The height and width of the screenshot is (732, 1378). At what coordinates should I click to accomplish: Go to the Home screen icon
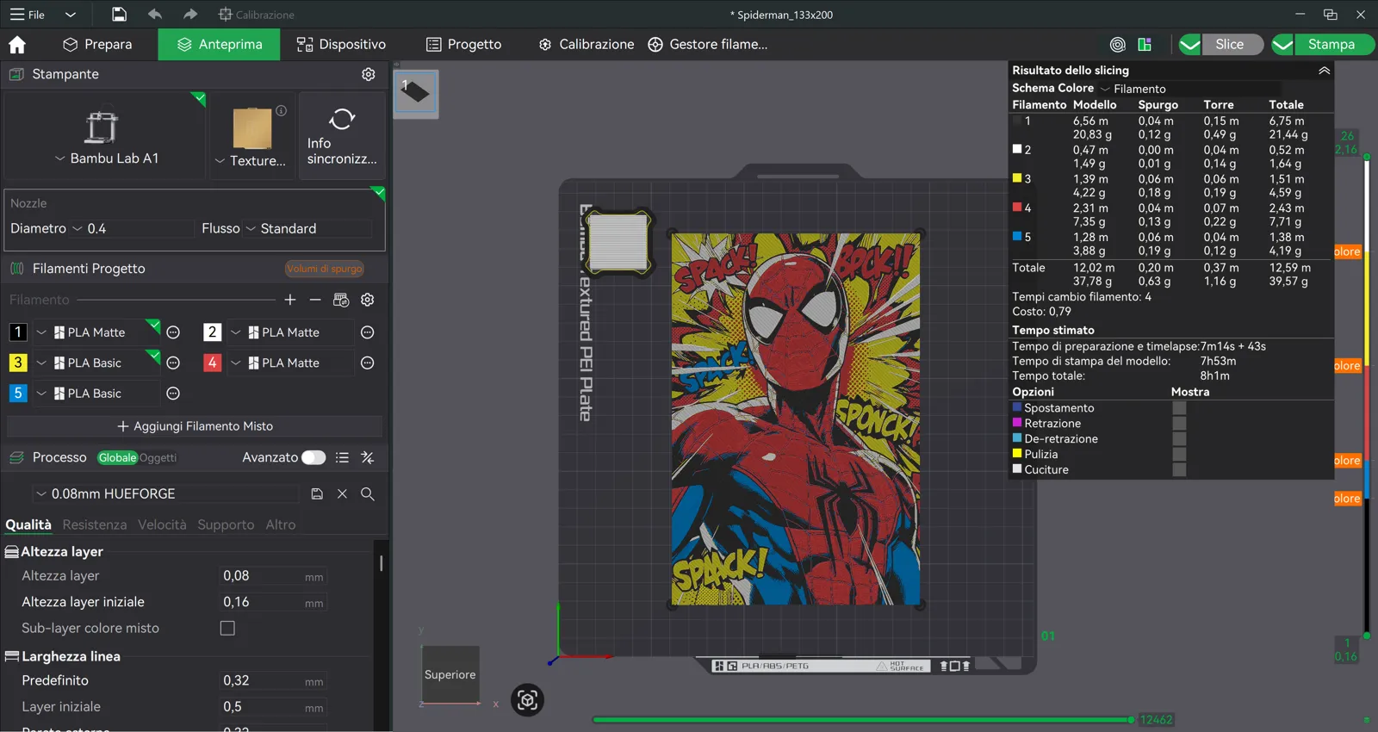(17, 45)
